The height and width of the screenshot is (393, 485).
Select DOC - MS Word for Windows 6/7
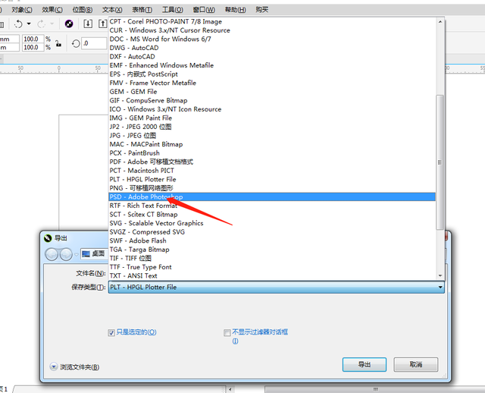[x=272, y=39]
